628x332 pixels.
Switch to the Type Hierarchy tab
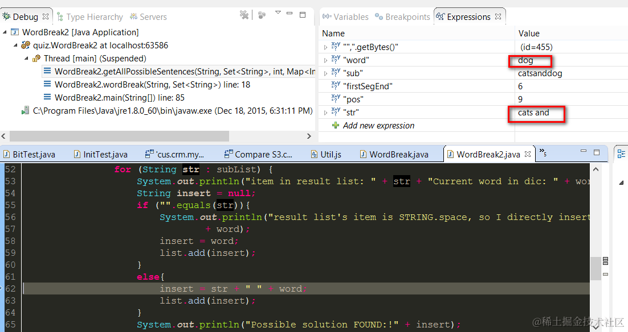point(90,17)
